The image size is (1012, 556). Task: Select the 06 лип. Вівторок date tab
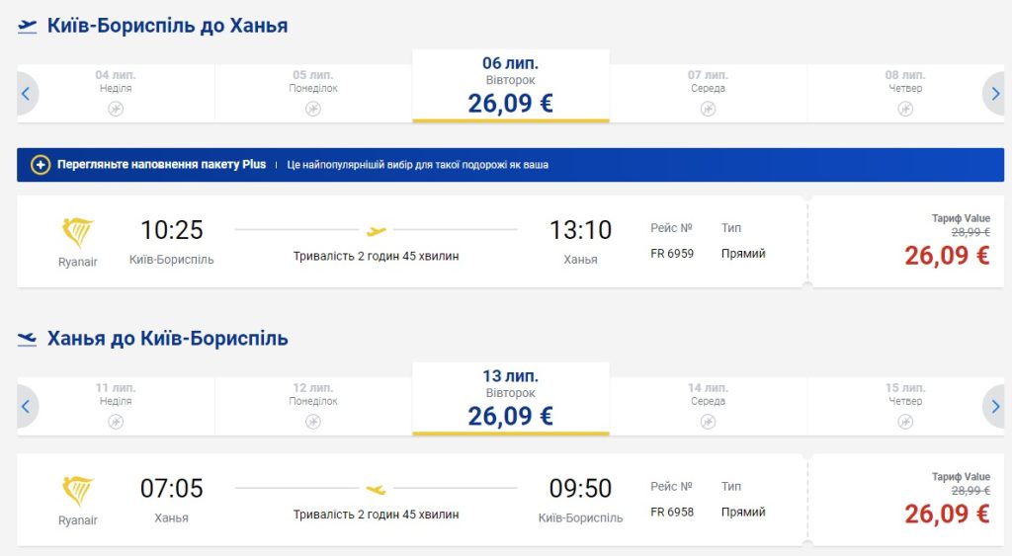pyautogui.click(x=510, y=87)
